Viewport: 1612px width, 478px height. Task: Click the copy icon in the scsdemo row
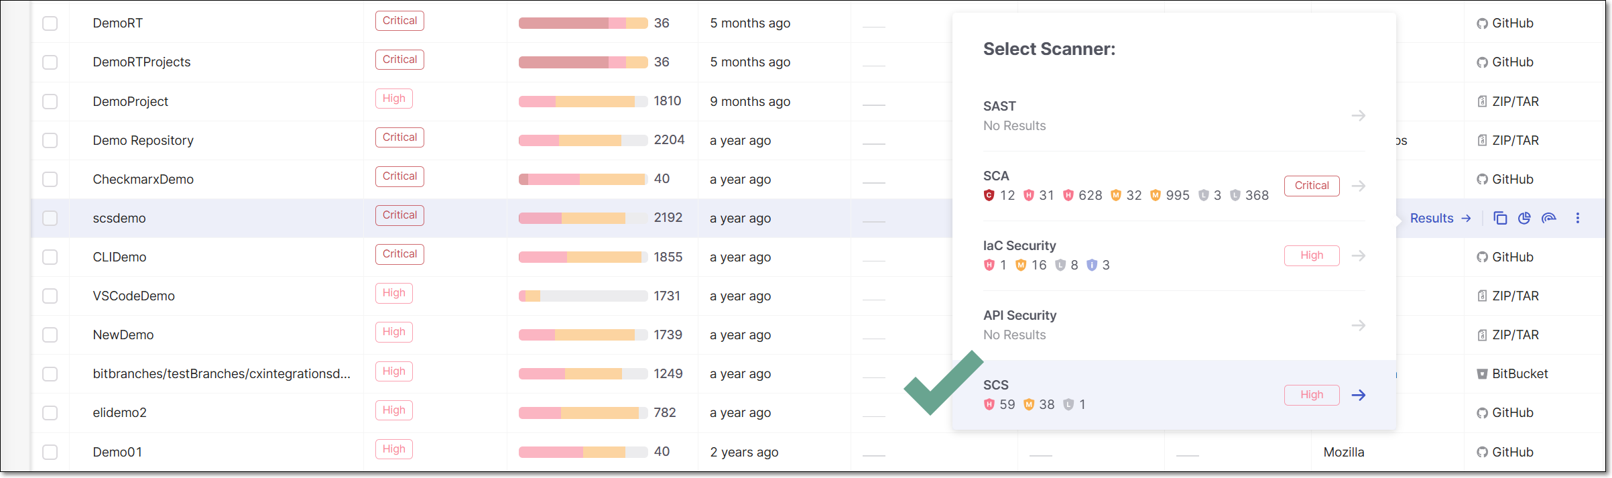[1500, 218]
